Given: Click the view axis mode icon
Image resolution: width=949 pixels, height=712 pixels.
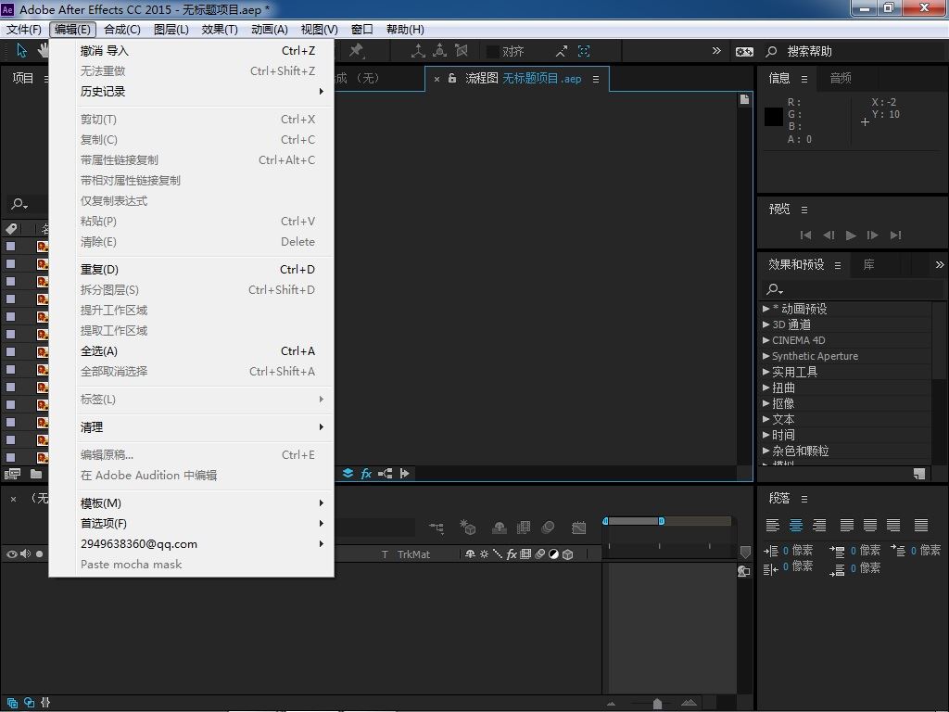Looking at the screenshot, I should pyautogui.click(x=462, y=51).
